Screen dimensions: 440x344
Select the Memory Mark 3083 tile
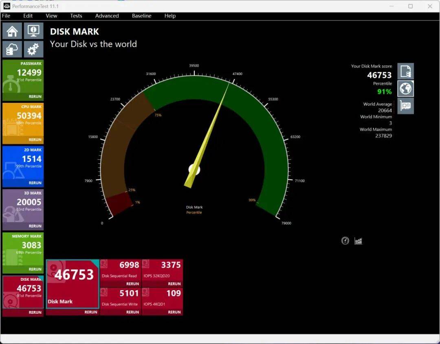click(x=23, y=249)
